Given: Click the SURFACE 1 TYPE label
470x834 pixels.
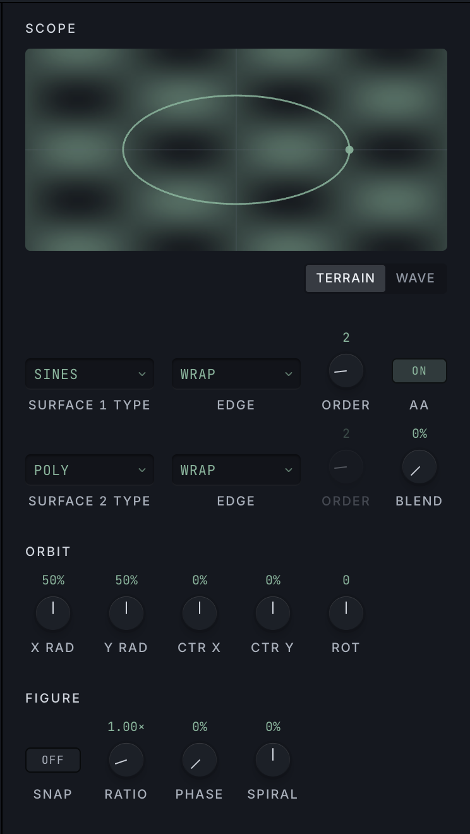Looking at the screenshot, I should pos(90,405).
